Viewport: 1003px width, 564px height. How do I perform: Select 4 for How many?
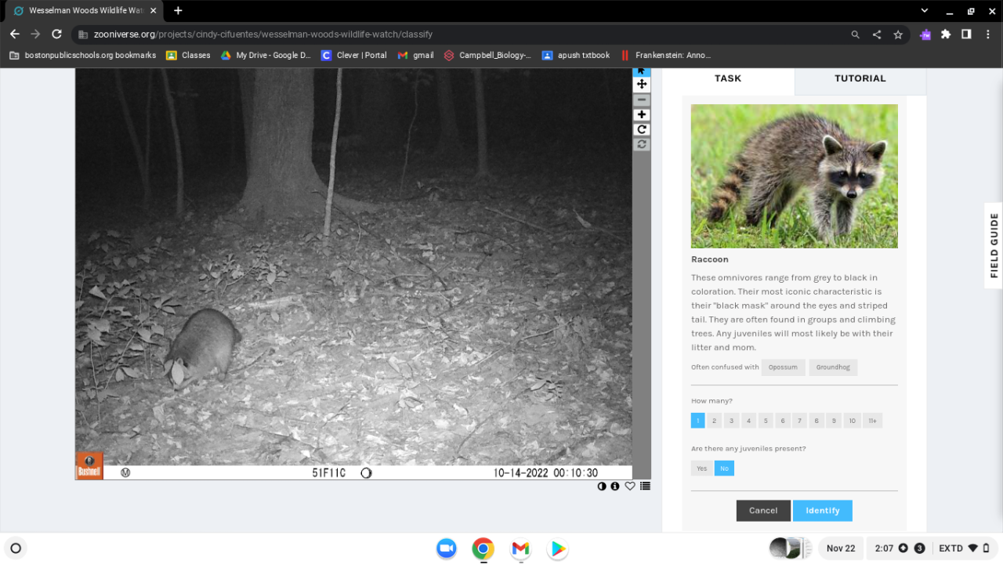tap(748, 421)
